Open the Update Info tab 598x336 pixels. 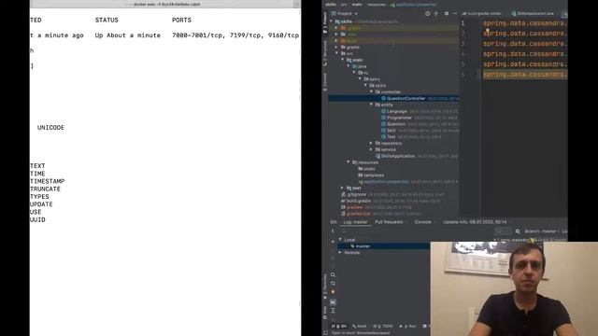coord(475,222)
